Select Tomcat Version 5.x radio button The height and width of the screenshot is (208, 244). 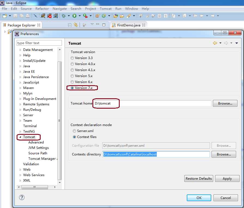coord(72,76)
